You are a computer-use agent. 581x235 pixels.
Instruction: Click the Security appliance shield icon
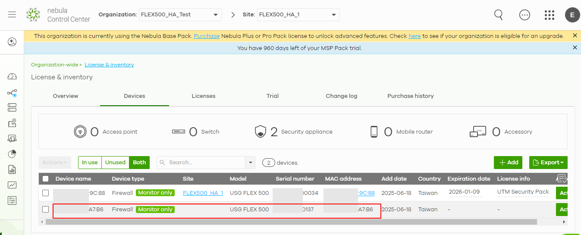261,132
